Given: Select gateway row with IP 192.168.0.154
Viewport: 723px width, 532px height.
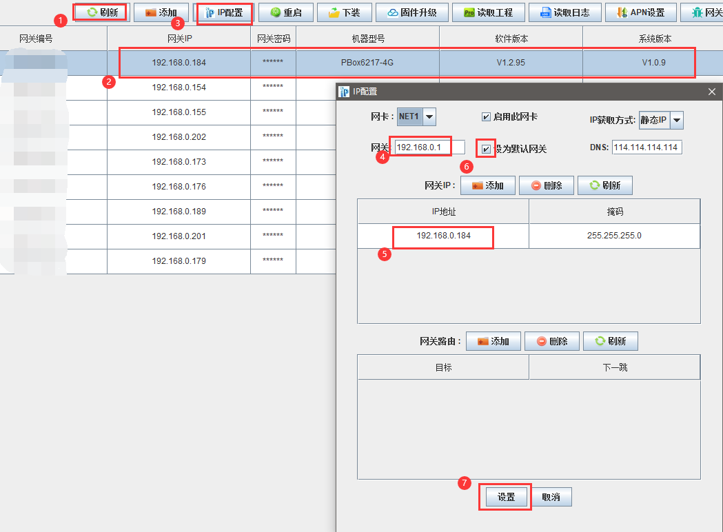Looking at the screenshot, I should pyautogui.click(x=179, y=88).
